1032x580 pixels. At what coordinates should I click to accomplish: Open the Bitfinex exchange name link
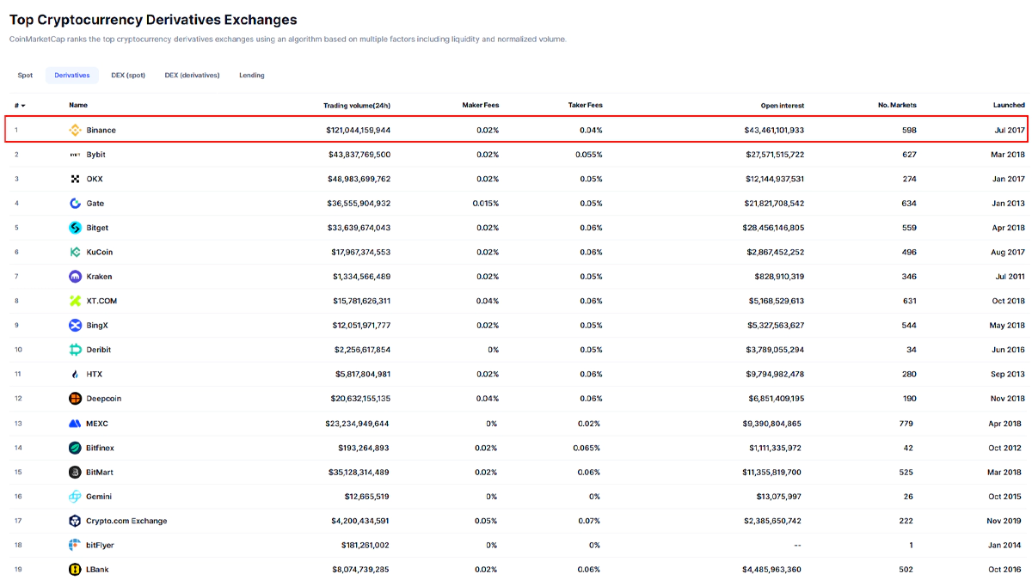click(100, 448)
